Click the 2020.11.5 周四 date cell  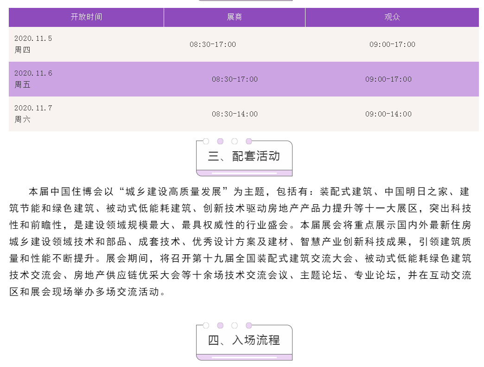tap(33, 44)
